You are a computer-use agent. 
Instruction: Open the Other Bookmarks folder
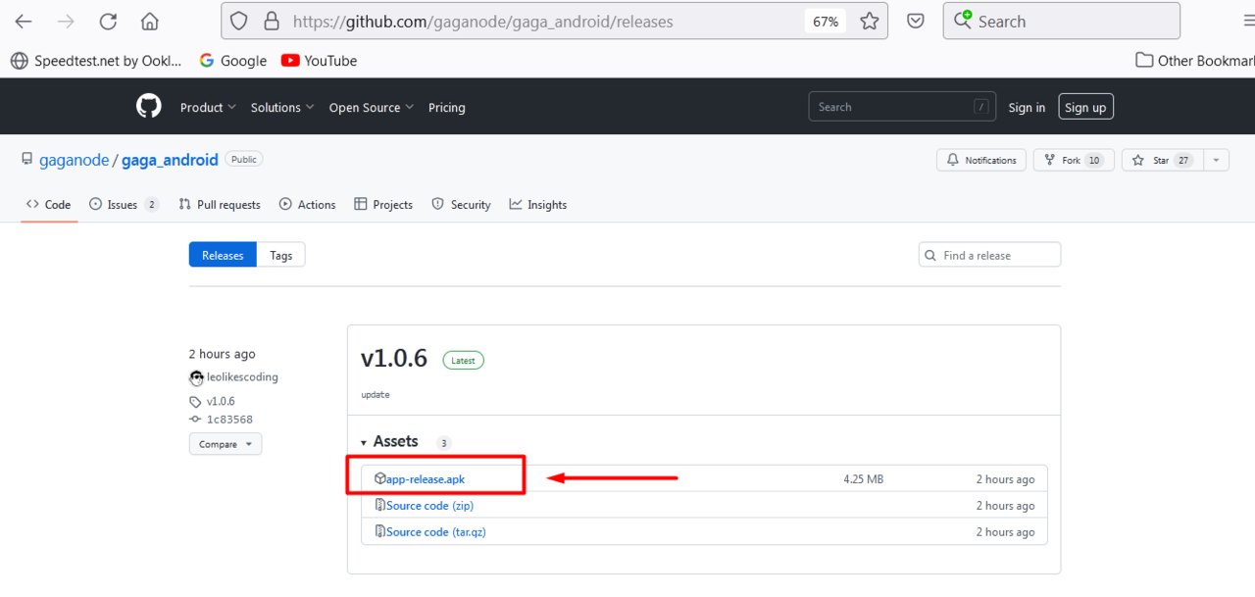pyautogui.click(x=1195, y=61)
